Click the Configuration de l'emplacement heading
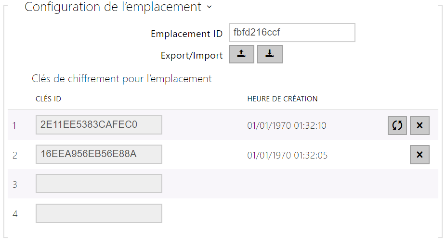The image size is (446, 245). 113,7
